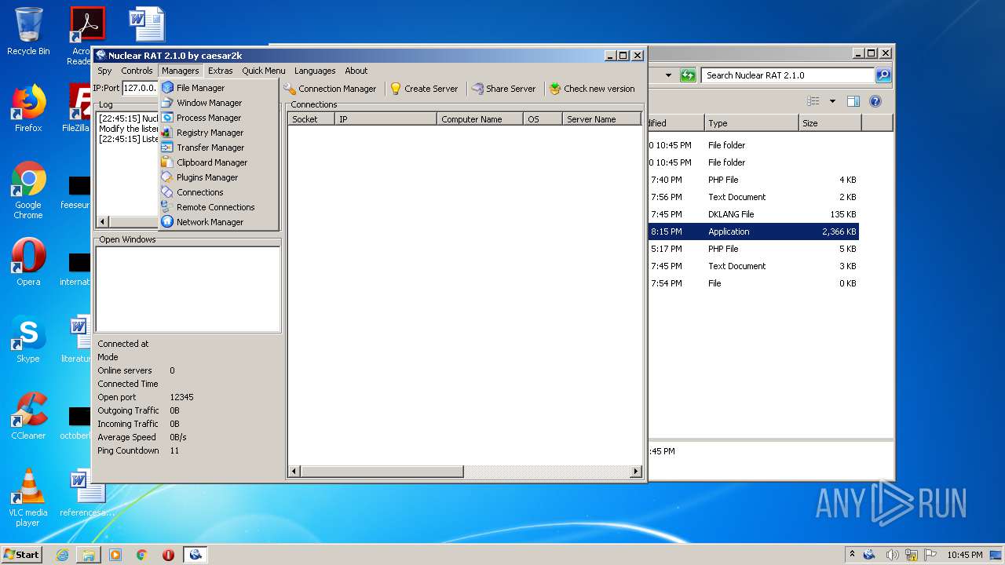This screenshot has width=1005, height=565.
Task: Open VLC media player desktop shortcut
Action: 28,498
